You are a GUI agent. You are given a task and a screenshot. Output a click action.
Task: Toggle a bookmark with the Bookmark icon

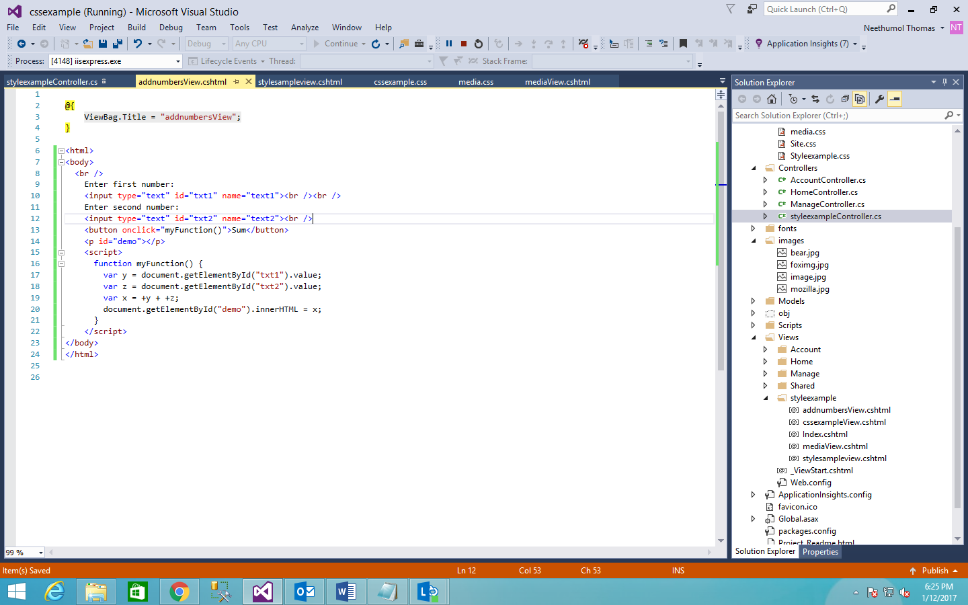[x=683, y=44]
